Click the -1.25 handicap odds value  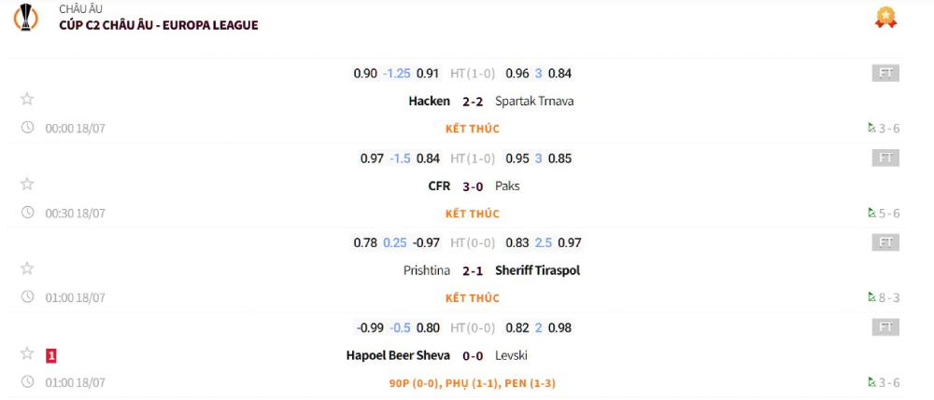(x=397, y=73)
